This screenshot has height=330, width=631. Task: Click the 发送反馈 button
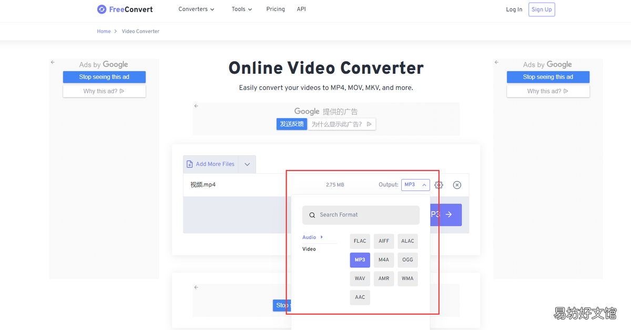pyautogui.click(x=292, y=124)
